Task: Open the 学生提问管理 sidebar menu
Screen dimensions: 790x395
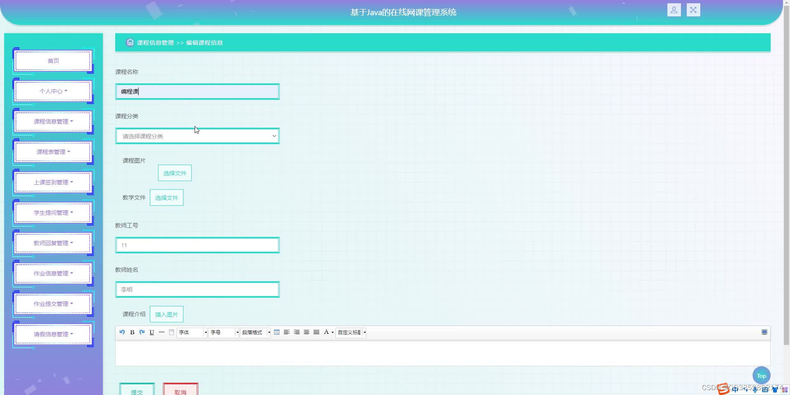Action: pos(53,213)
